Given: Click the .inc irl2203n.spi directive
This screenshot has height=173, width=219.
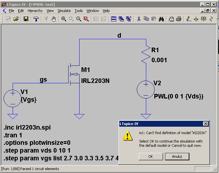Looking at the screenshot, I should 27,127.
